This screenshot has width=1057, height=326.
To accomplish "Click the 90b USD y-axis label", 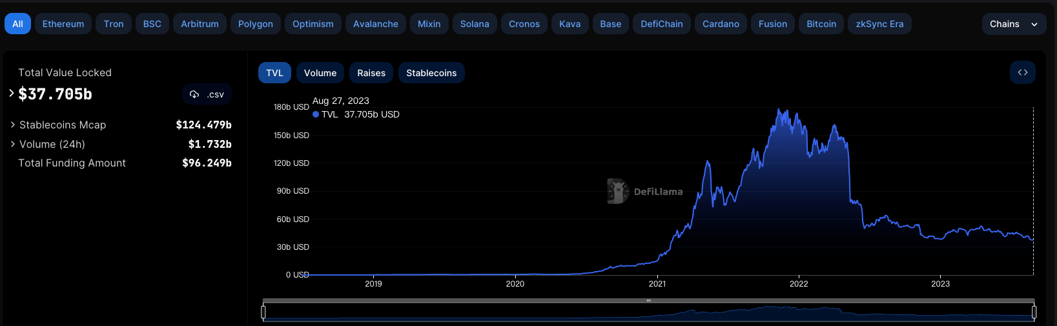I will 293,191.
